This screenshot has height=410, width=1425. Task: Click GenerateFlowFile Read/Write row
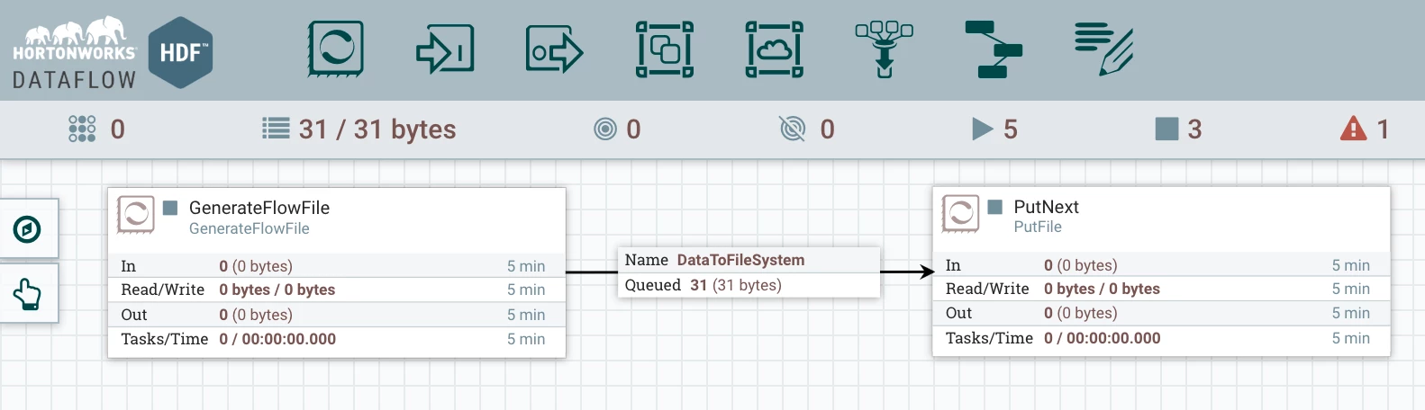(x=337, y=290)
